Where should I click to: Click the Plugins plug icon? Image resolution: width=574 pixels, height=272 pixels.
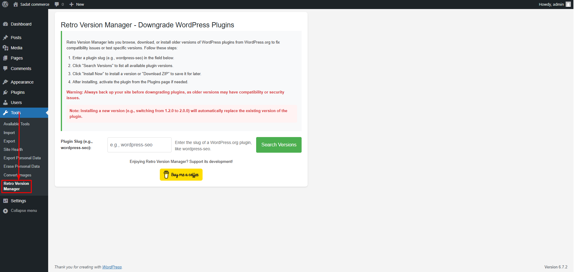5,92
